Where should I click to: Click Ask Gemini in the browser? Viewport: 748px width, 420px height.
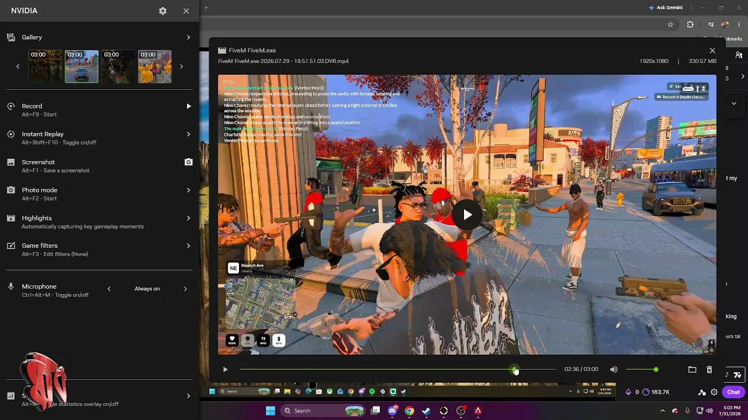[x=666, y=8]
